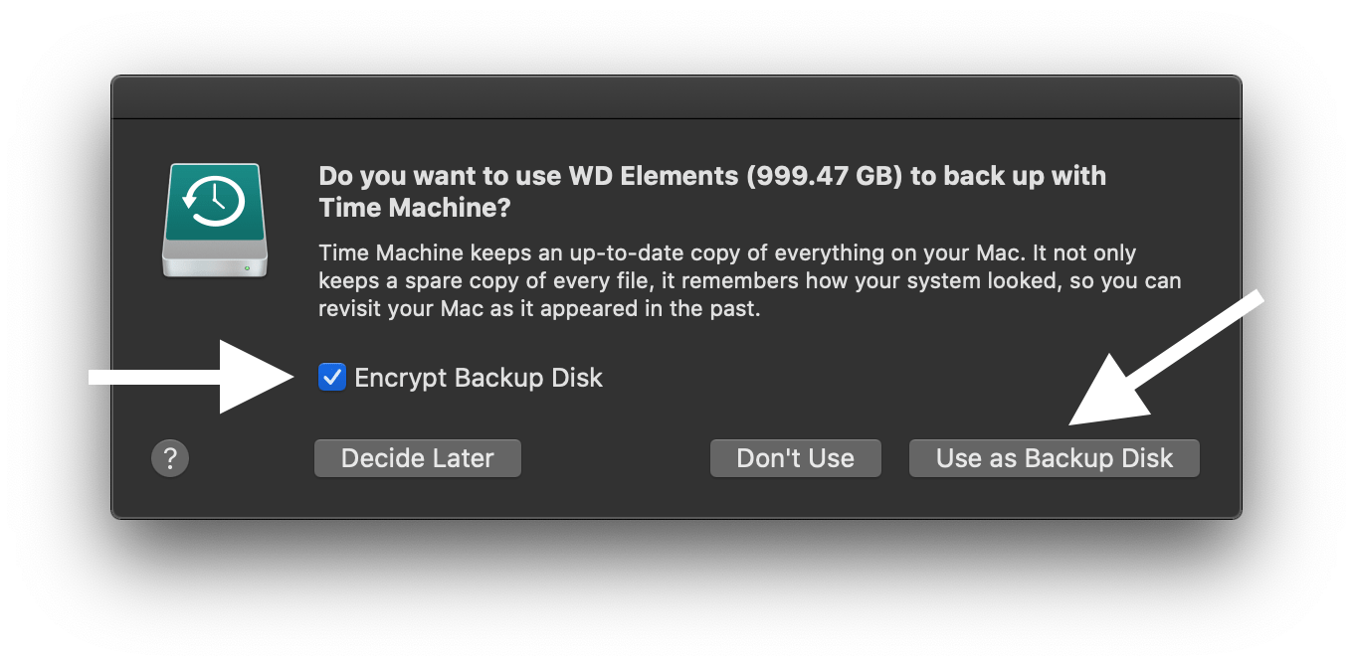Click the dialog's empty title bar
1353x666 pixels.
(676, 99)
